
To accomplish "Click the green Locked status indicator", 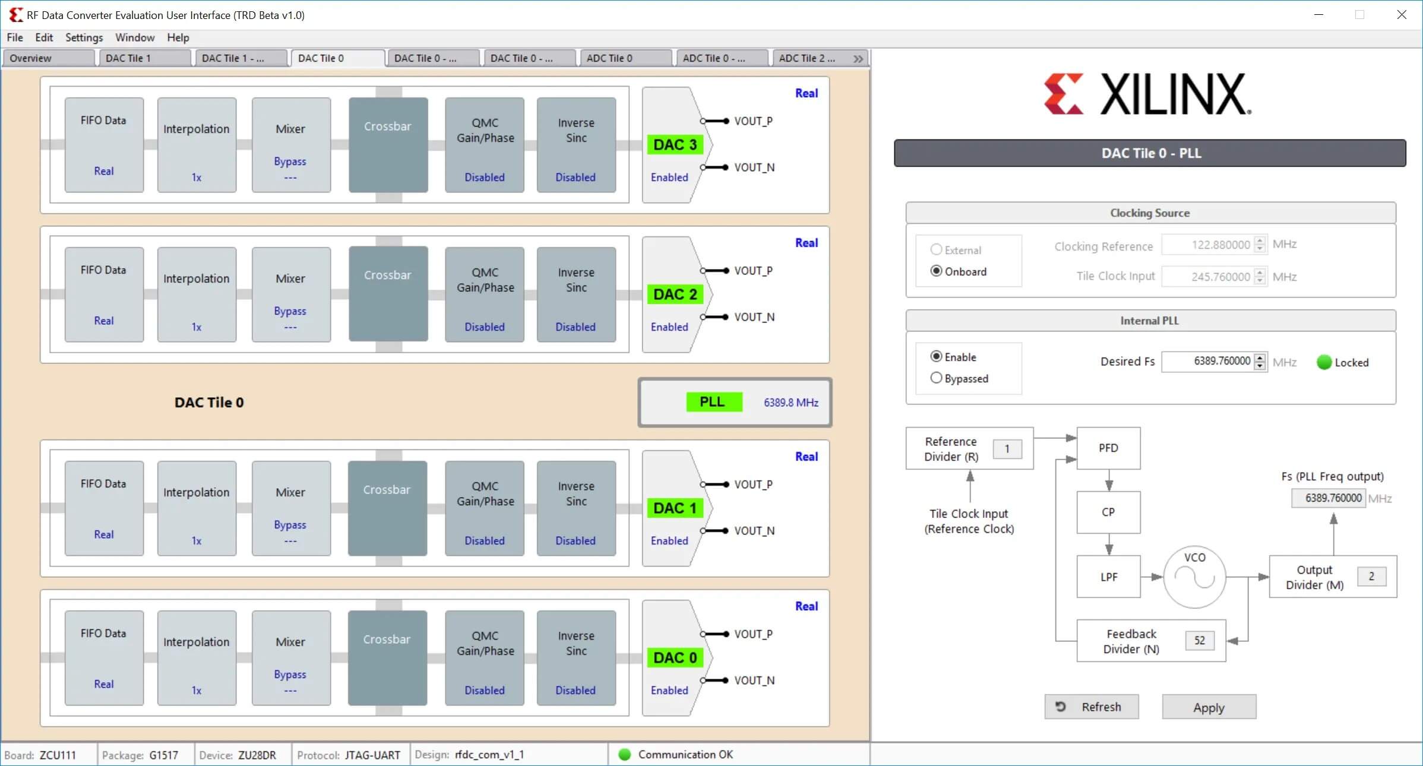I will click(1324, 362).
